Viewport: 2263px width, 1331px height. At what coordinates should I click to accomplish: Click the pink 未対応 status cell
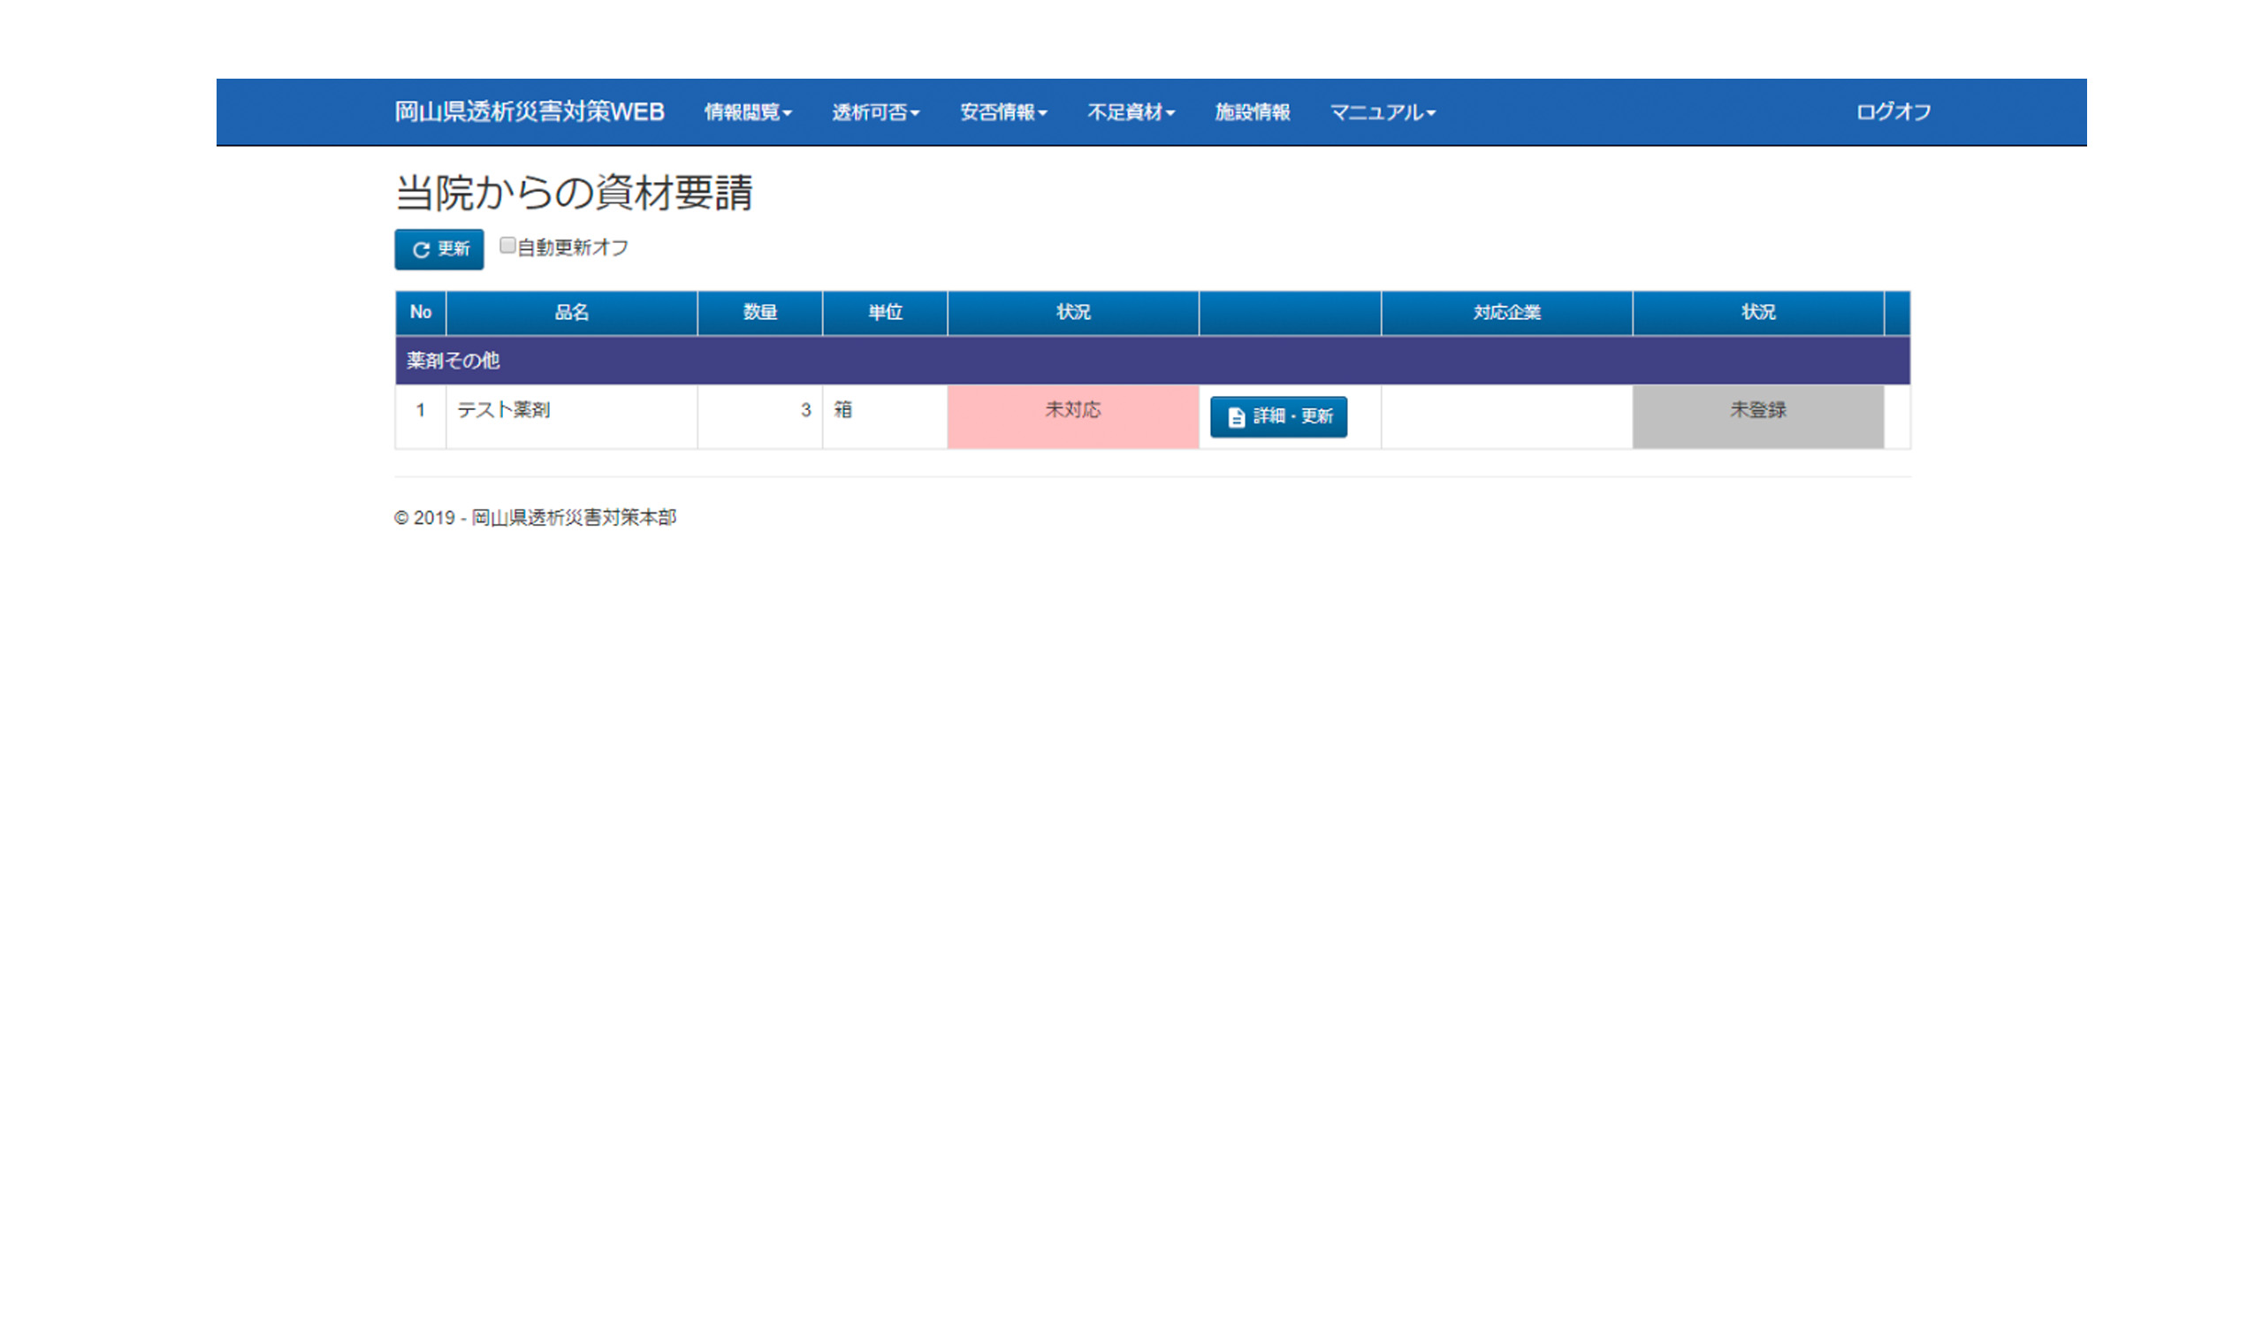coord(1072,415)
